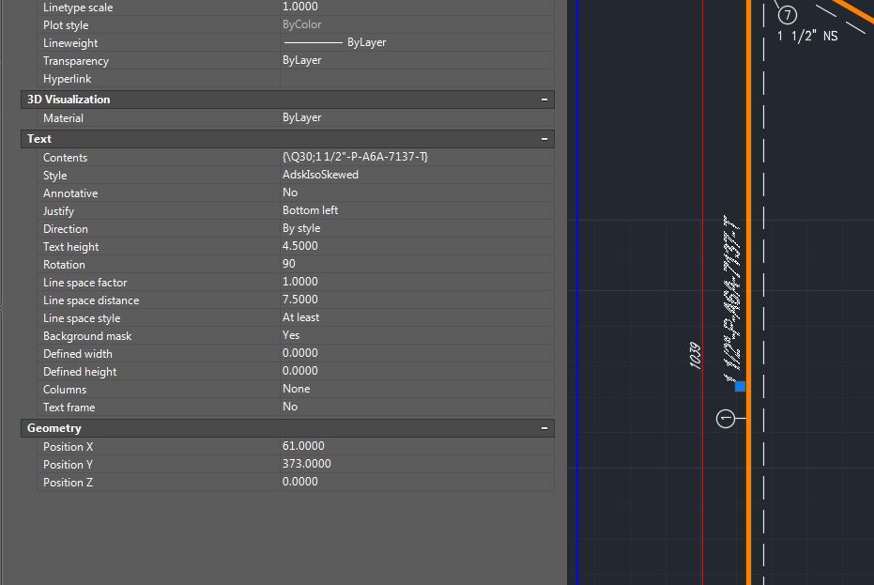Collapse the Text section

click(544, 138)
